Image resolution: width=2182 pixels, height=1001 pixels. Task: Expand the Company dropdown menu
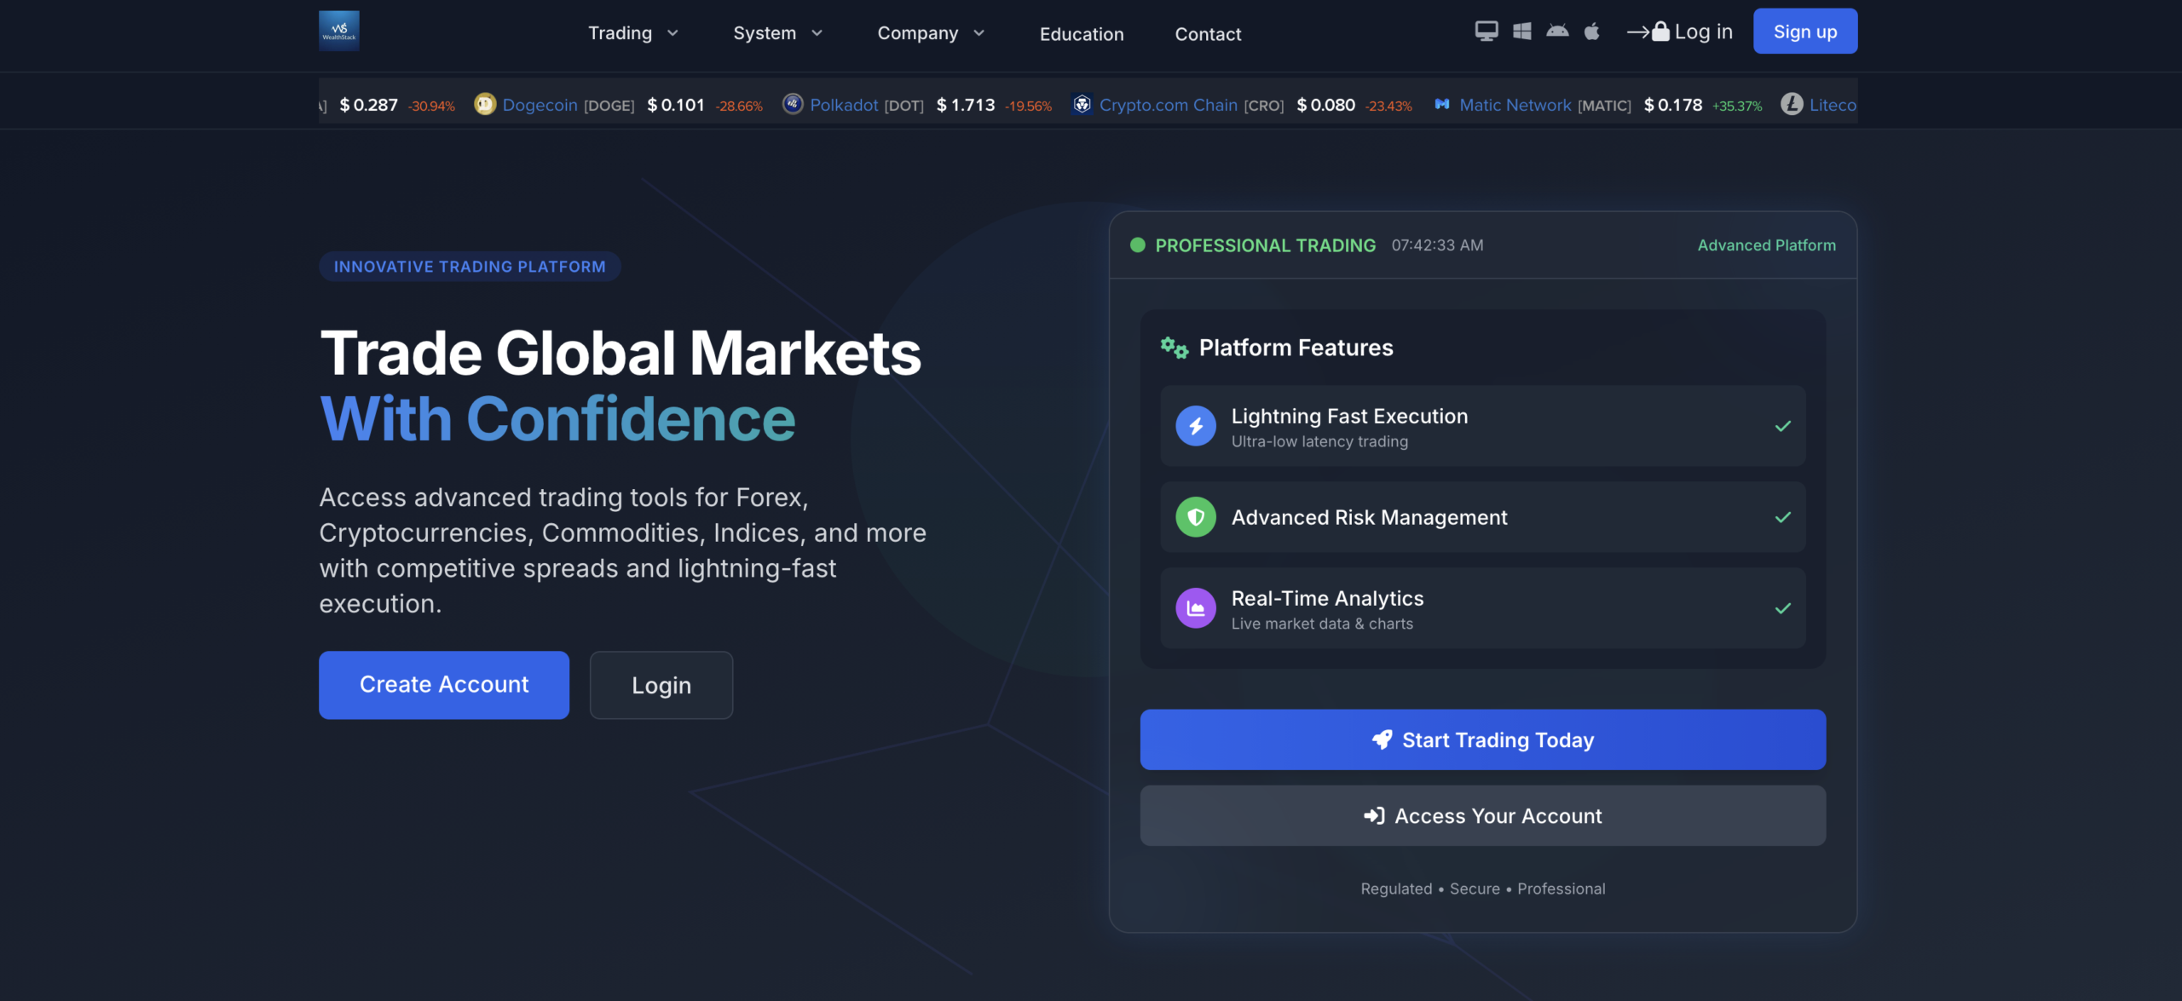(929, 33)
